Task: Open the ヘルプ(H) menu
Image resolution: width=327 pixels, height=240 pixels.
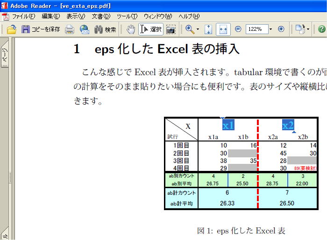Action: click(189, 16)
